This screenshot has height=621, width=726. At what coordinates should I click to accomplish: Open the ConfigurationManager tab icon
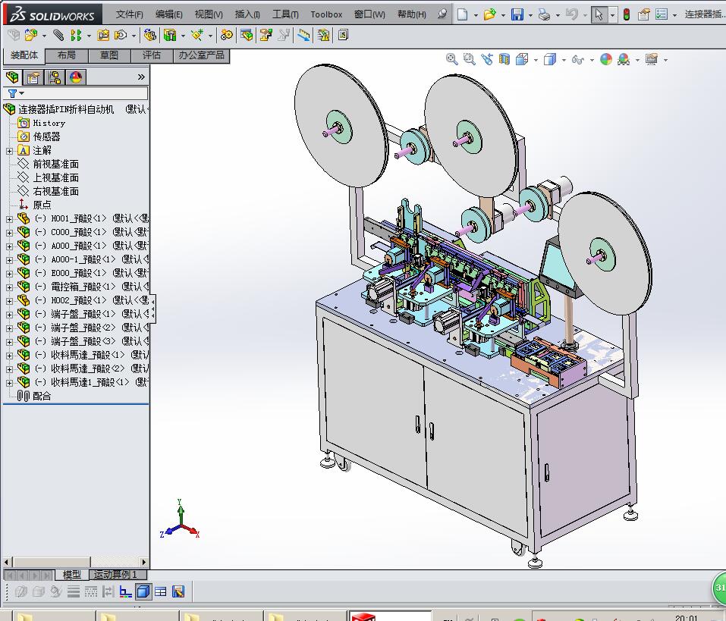tap(55, 77)
